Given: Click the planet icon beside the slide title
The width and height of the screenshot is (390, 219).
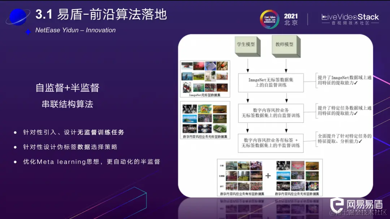Looking at the screenshot, I should pos(19,16).
